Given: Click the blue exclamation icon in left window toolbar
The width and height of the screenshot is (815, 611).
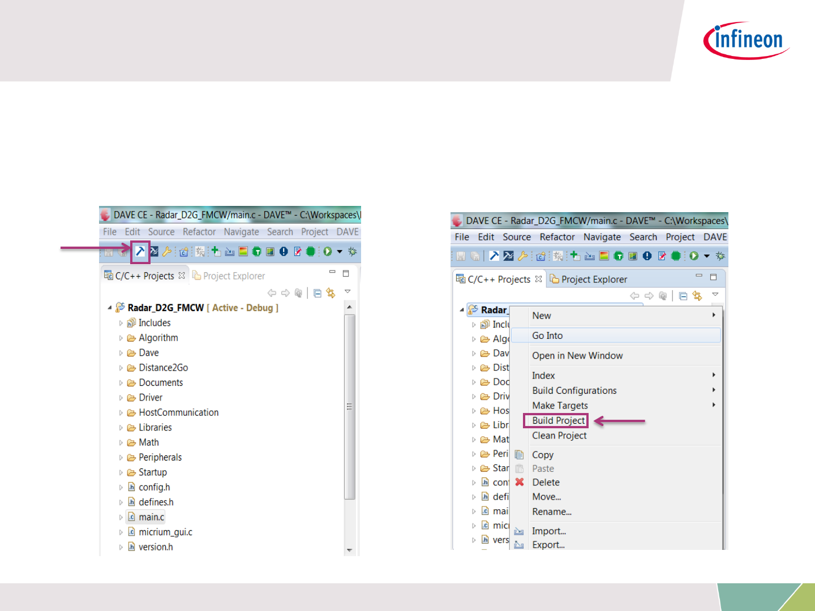Looking at the screenshot, I should 284,252.
